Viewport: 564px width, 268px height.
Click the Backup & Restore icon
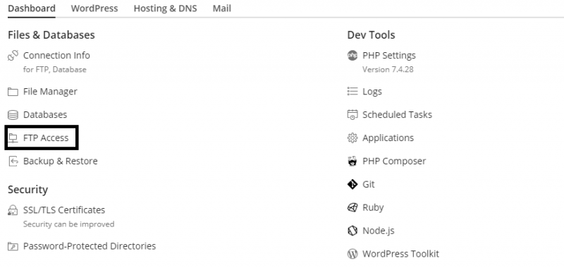point(13,162)
